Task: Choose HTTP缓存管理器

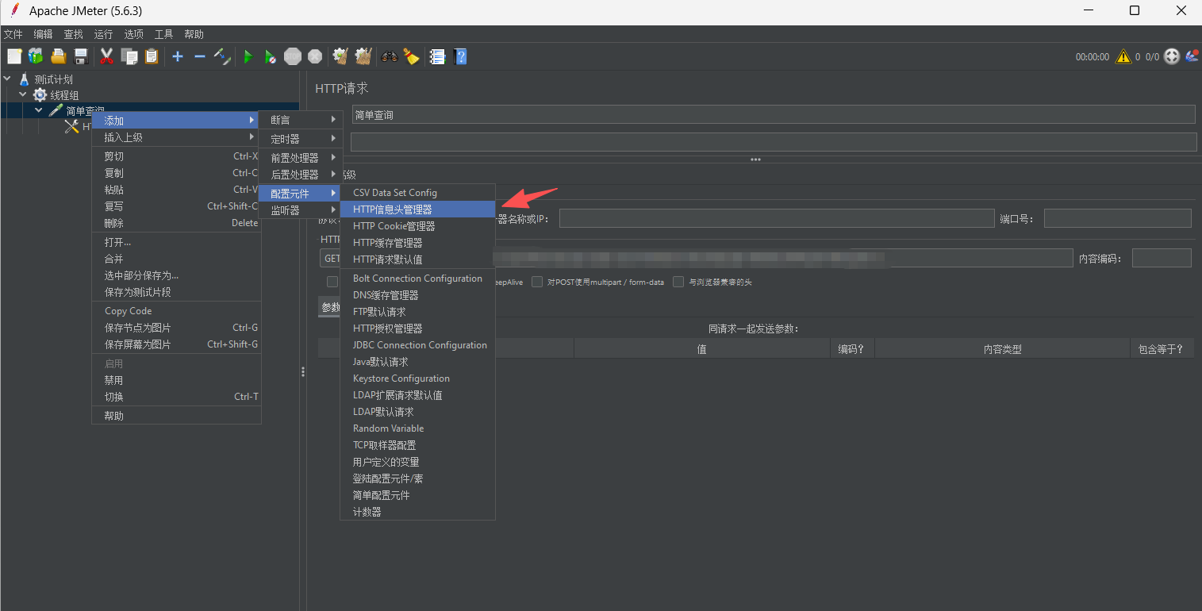Action: click(417, 243)
